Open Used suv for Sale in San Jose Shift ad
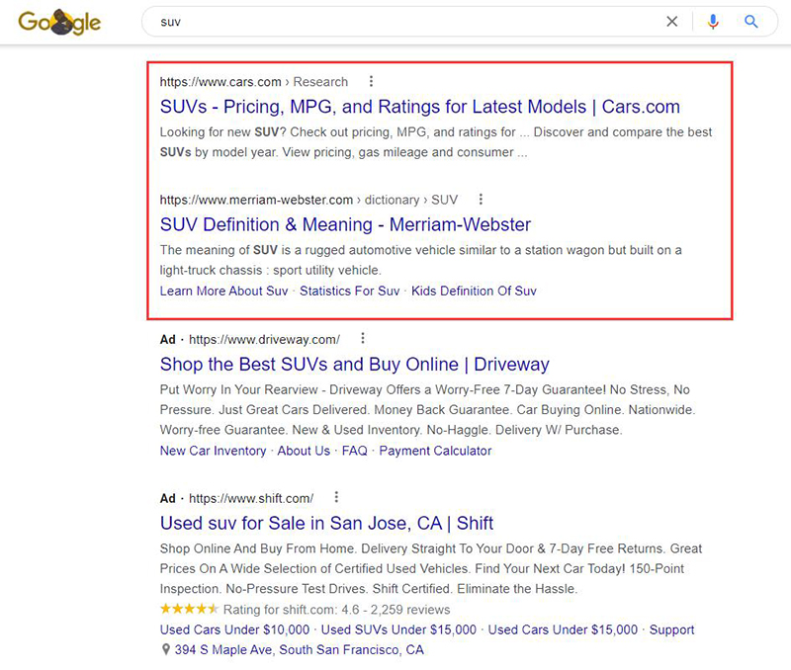Image resolution: width=791 pixels, height=670 pixels. click(x=326, y=524)
